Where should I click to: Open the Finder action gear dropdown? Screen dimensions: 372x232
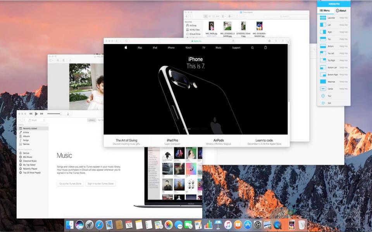[x=231, y=16]
